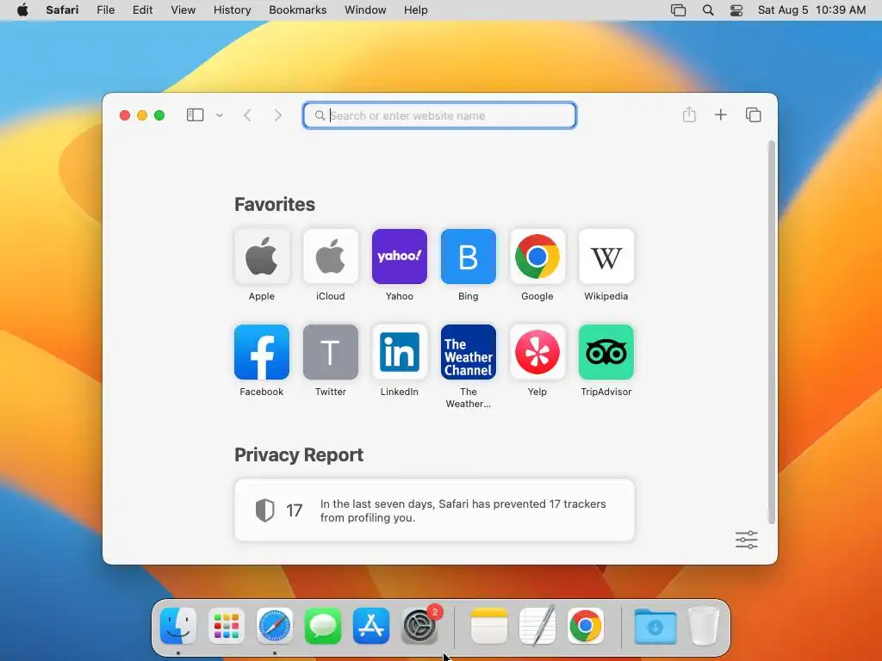Expand the tab group dropdown arrow

click(220, 115)
